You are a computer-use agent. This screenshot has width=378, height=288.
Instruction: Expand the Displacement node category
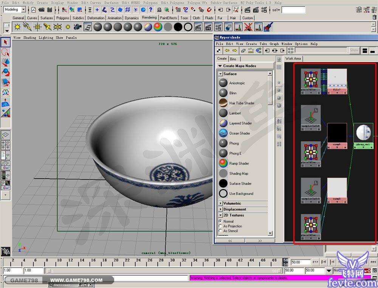tap(220, 209)
